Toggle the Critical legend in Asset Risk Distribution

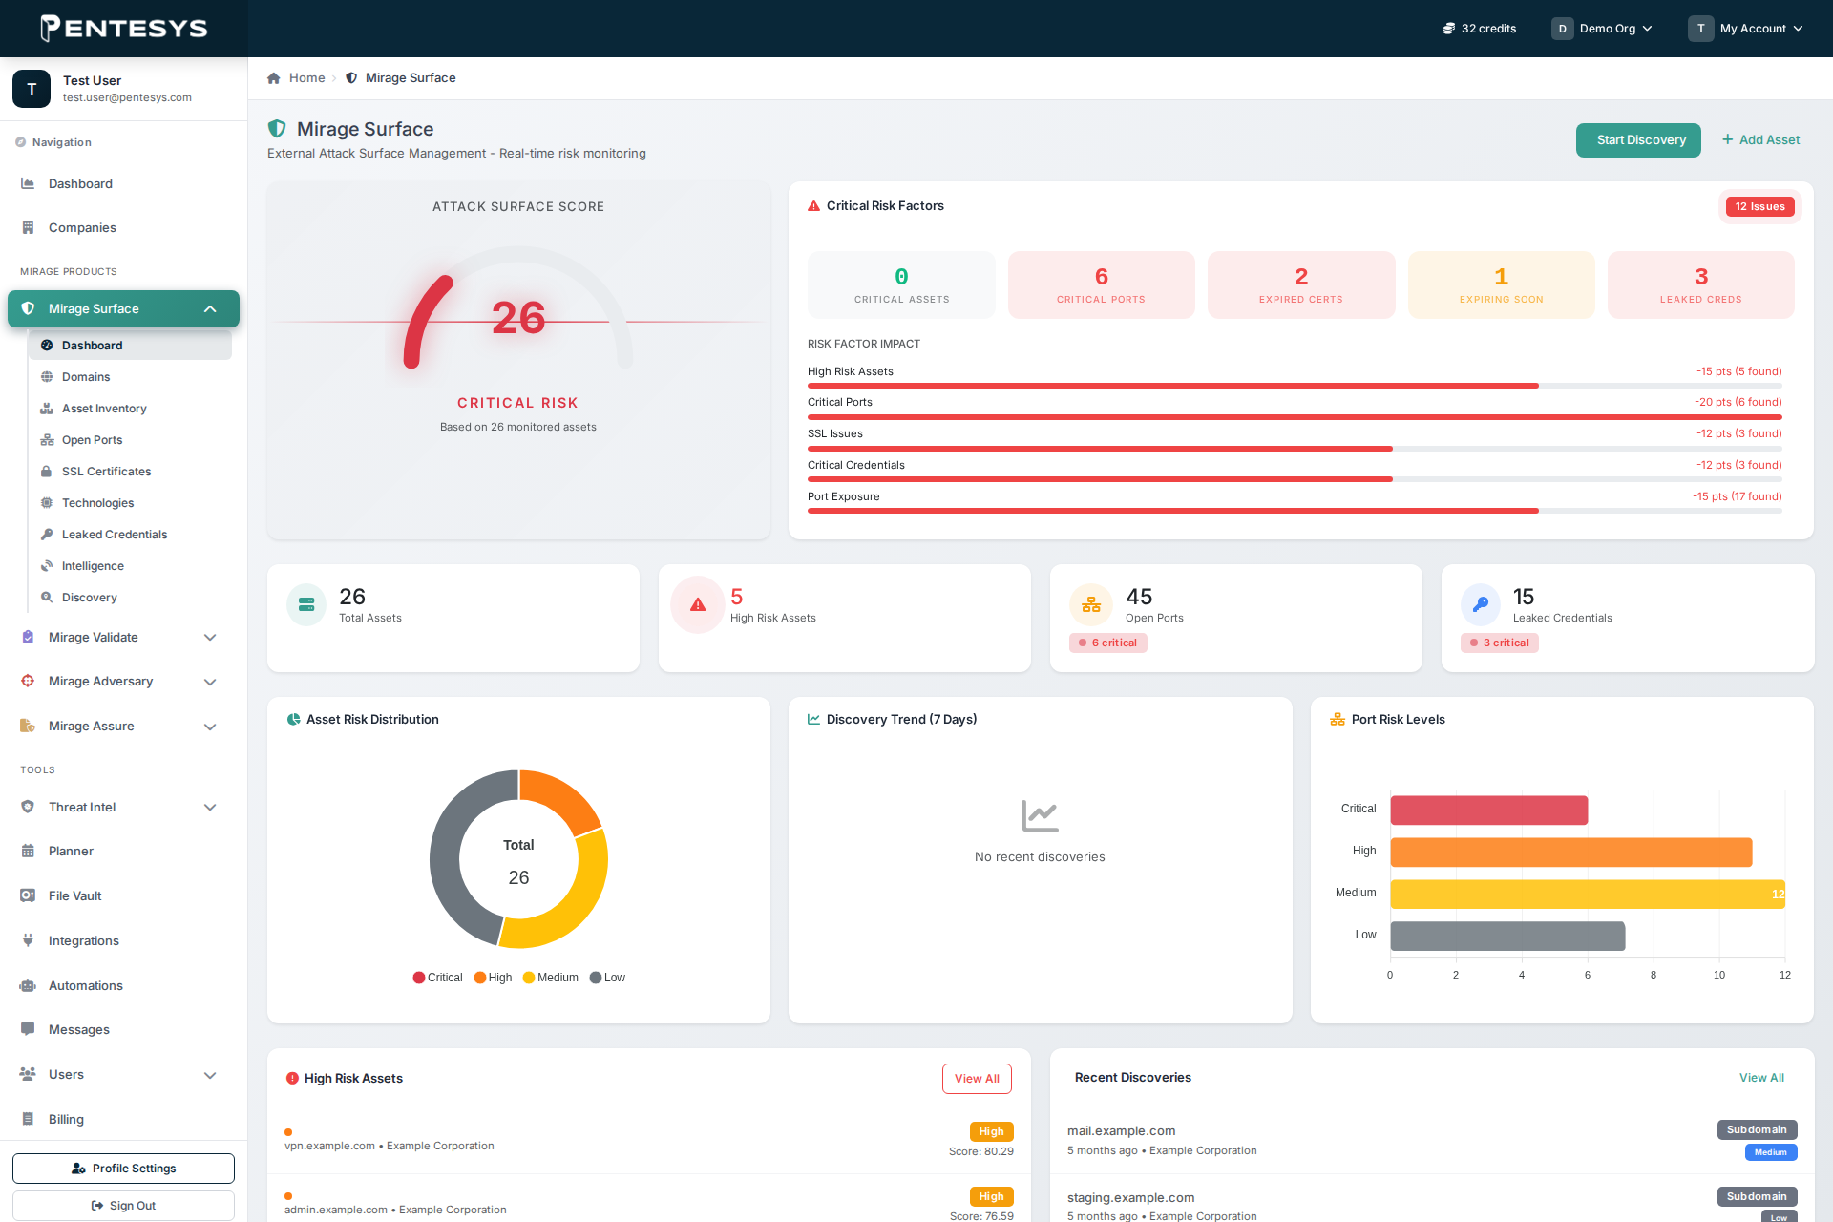pyautogui.click(x=437, y=978)
